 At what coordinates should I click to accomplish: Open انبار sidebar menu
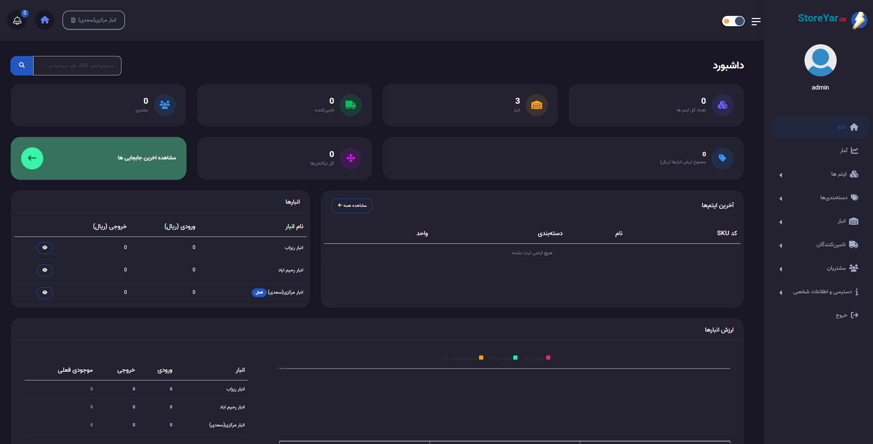(820, 221)
